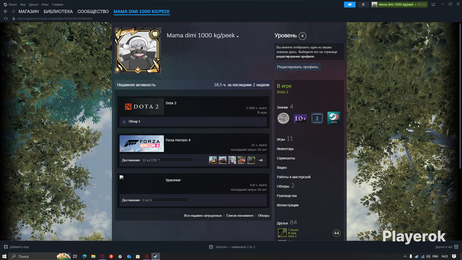Switch to Big Picture mode icon
462x260 pixels.
(x=433, y=4)
